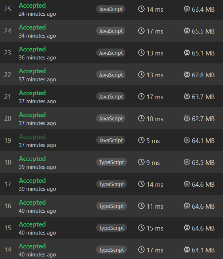Click the clock icon on submission 18
Image resolution: width=223 pixels, height=259 pixels.
point(141,162)
